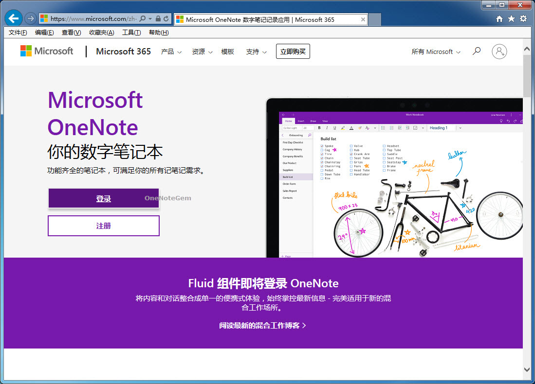
Task: Click Crank Arm checkbox in Build list
Action: point(351,154)
